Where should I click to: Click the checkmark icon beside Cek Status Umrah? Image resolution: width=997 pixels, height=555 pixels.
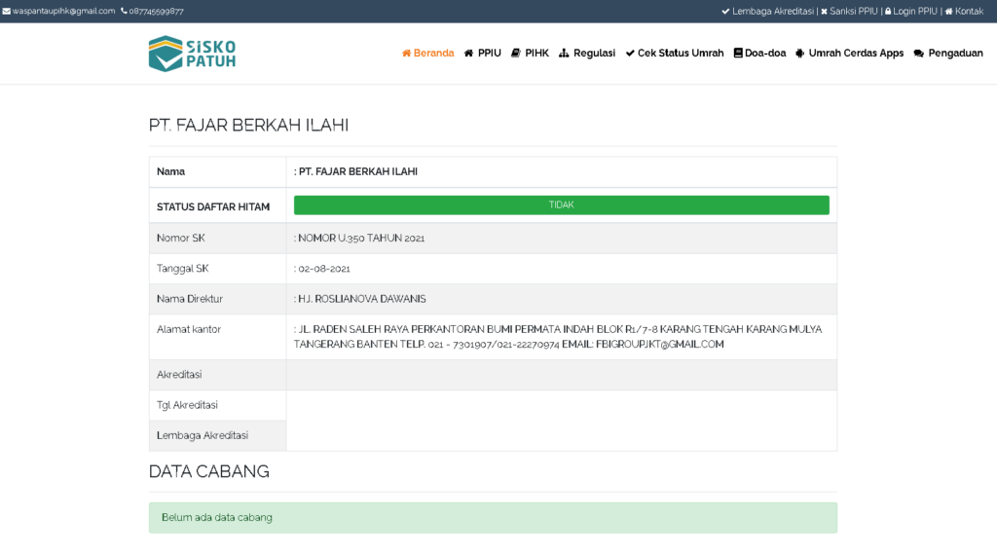pyautogui.click(x=630, y=54)
